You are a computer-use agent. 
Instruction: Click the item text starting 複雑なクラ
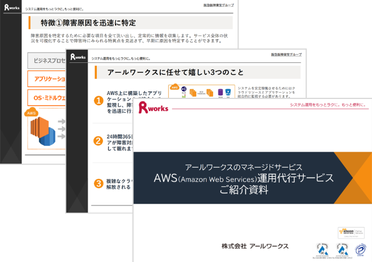click(x=120, y=184)
